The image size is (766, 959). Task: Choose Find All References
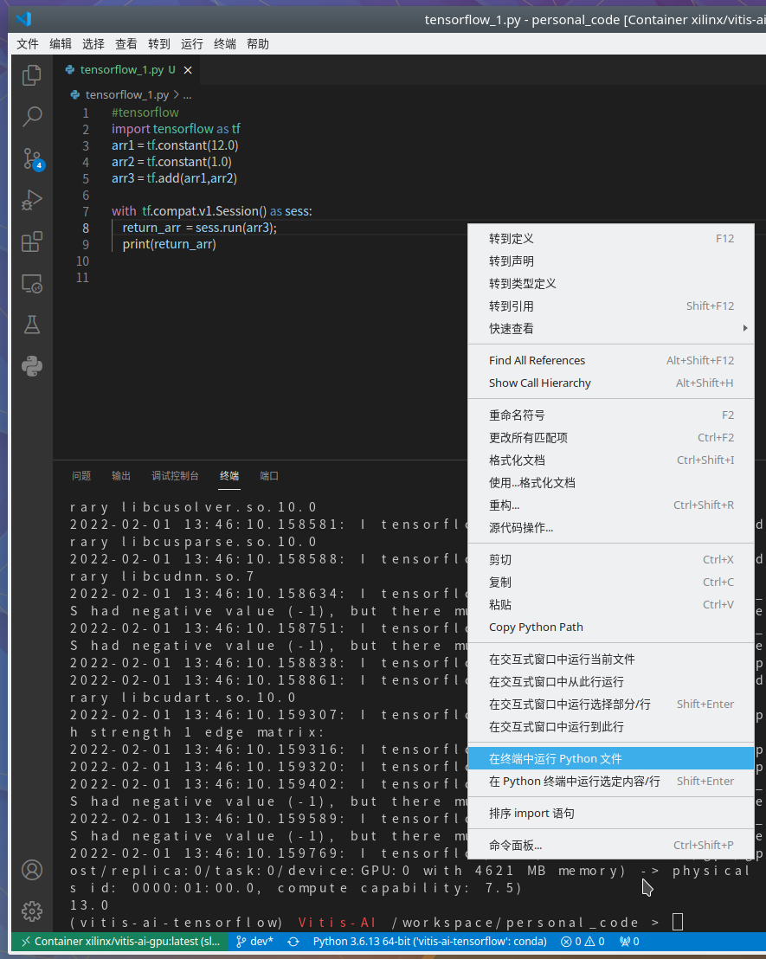610,360
